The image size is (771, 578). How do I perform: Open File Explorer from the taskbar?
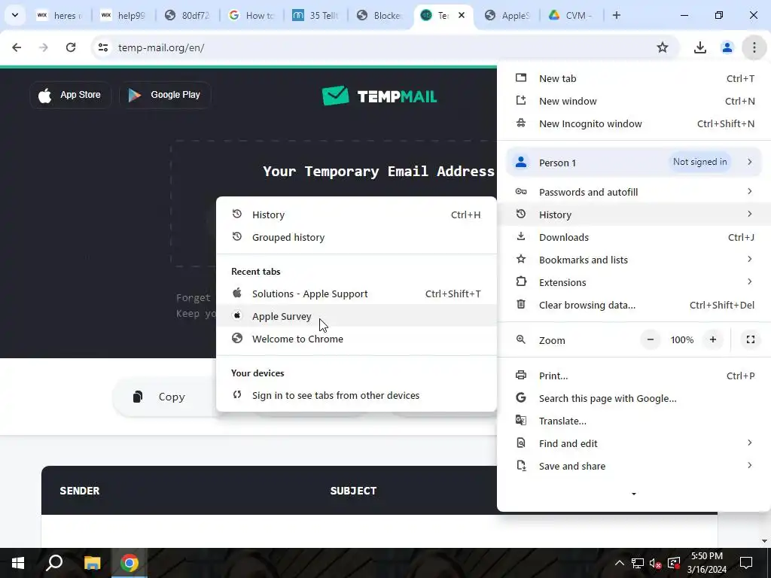click(x=92, y=563)
